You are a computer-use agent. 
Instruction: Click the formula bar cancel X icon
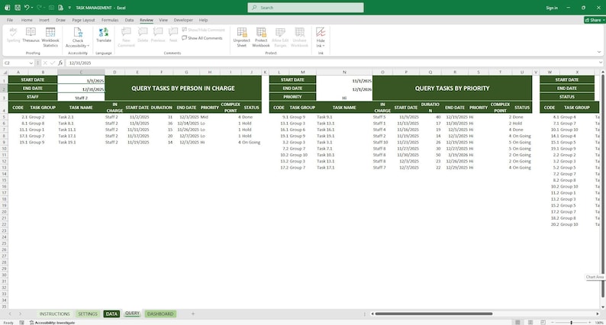coord(45,63)
